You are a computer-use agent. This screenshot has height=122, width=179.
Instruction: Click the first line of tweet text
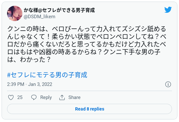click(87, 29)
